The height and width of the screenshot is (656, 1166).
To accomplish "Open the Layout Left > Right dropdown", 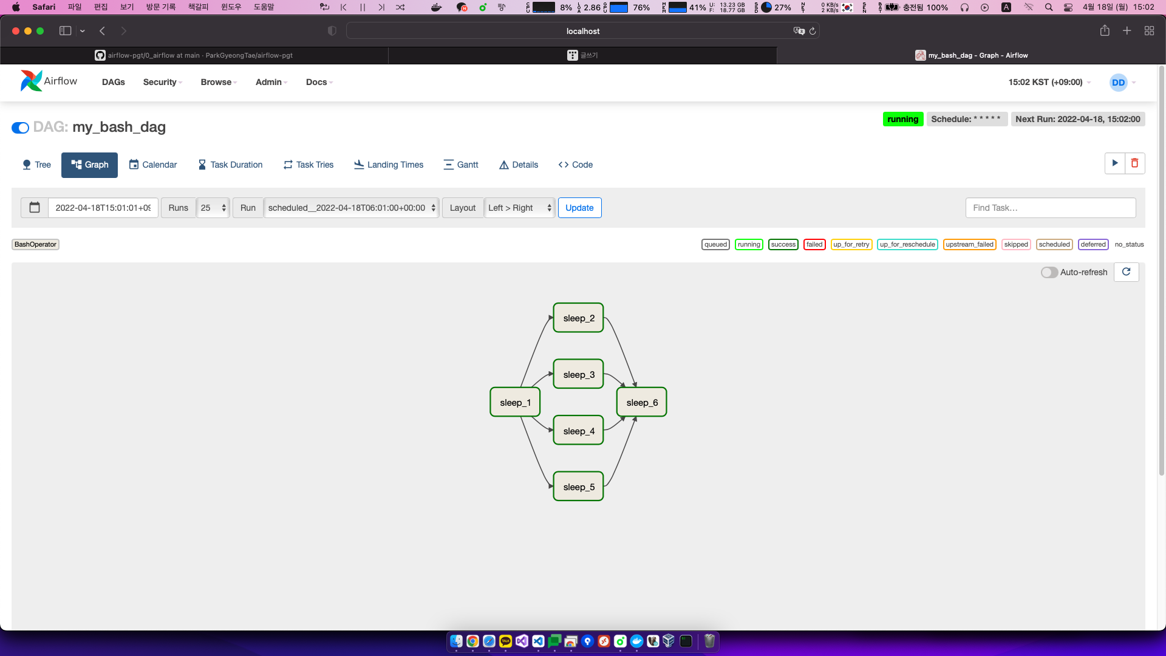I will point(519,208).
